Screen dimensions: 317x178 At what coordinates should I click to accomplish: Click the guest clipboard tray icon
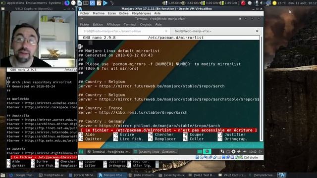point(228,152)
